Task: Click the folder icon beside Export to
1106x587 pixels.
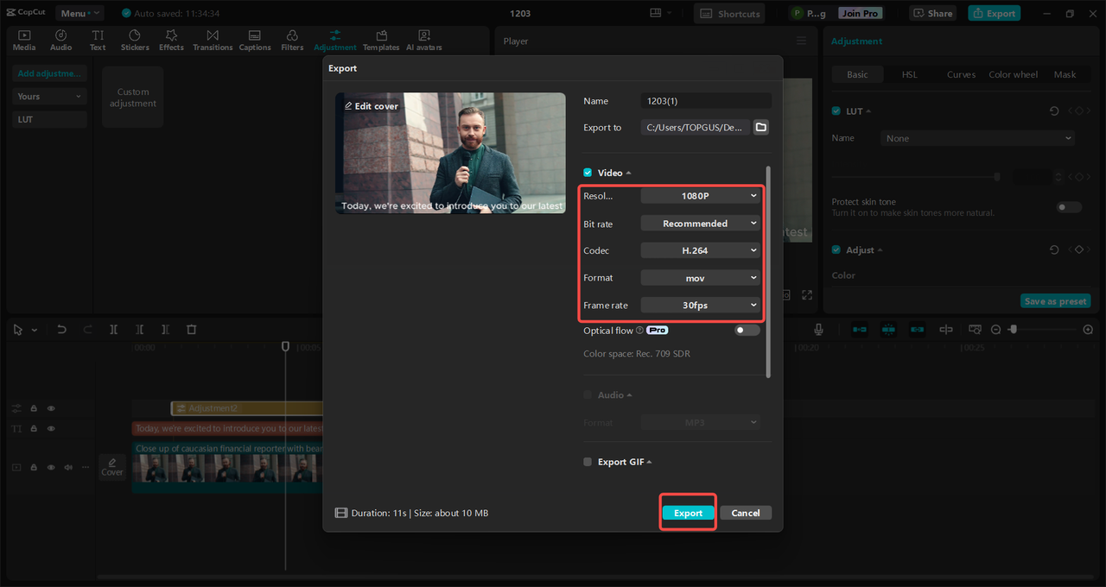Action: click(x=760, y=127)
